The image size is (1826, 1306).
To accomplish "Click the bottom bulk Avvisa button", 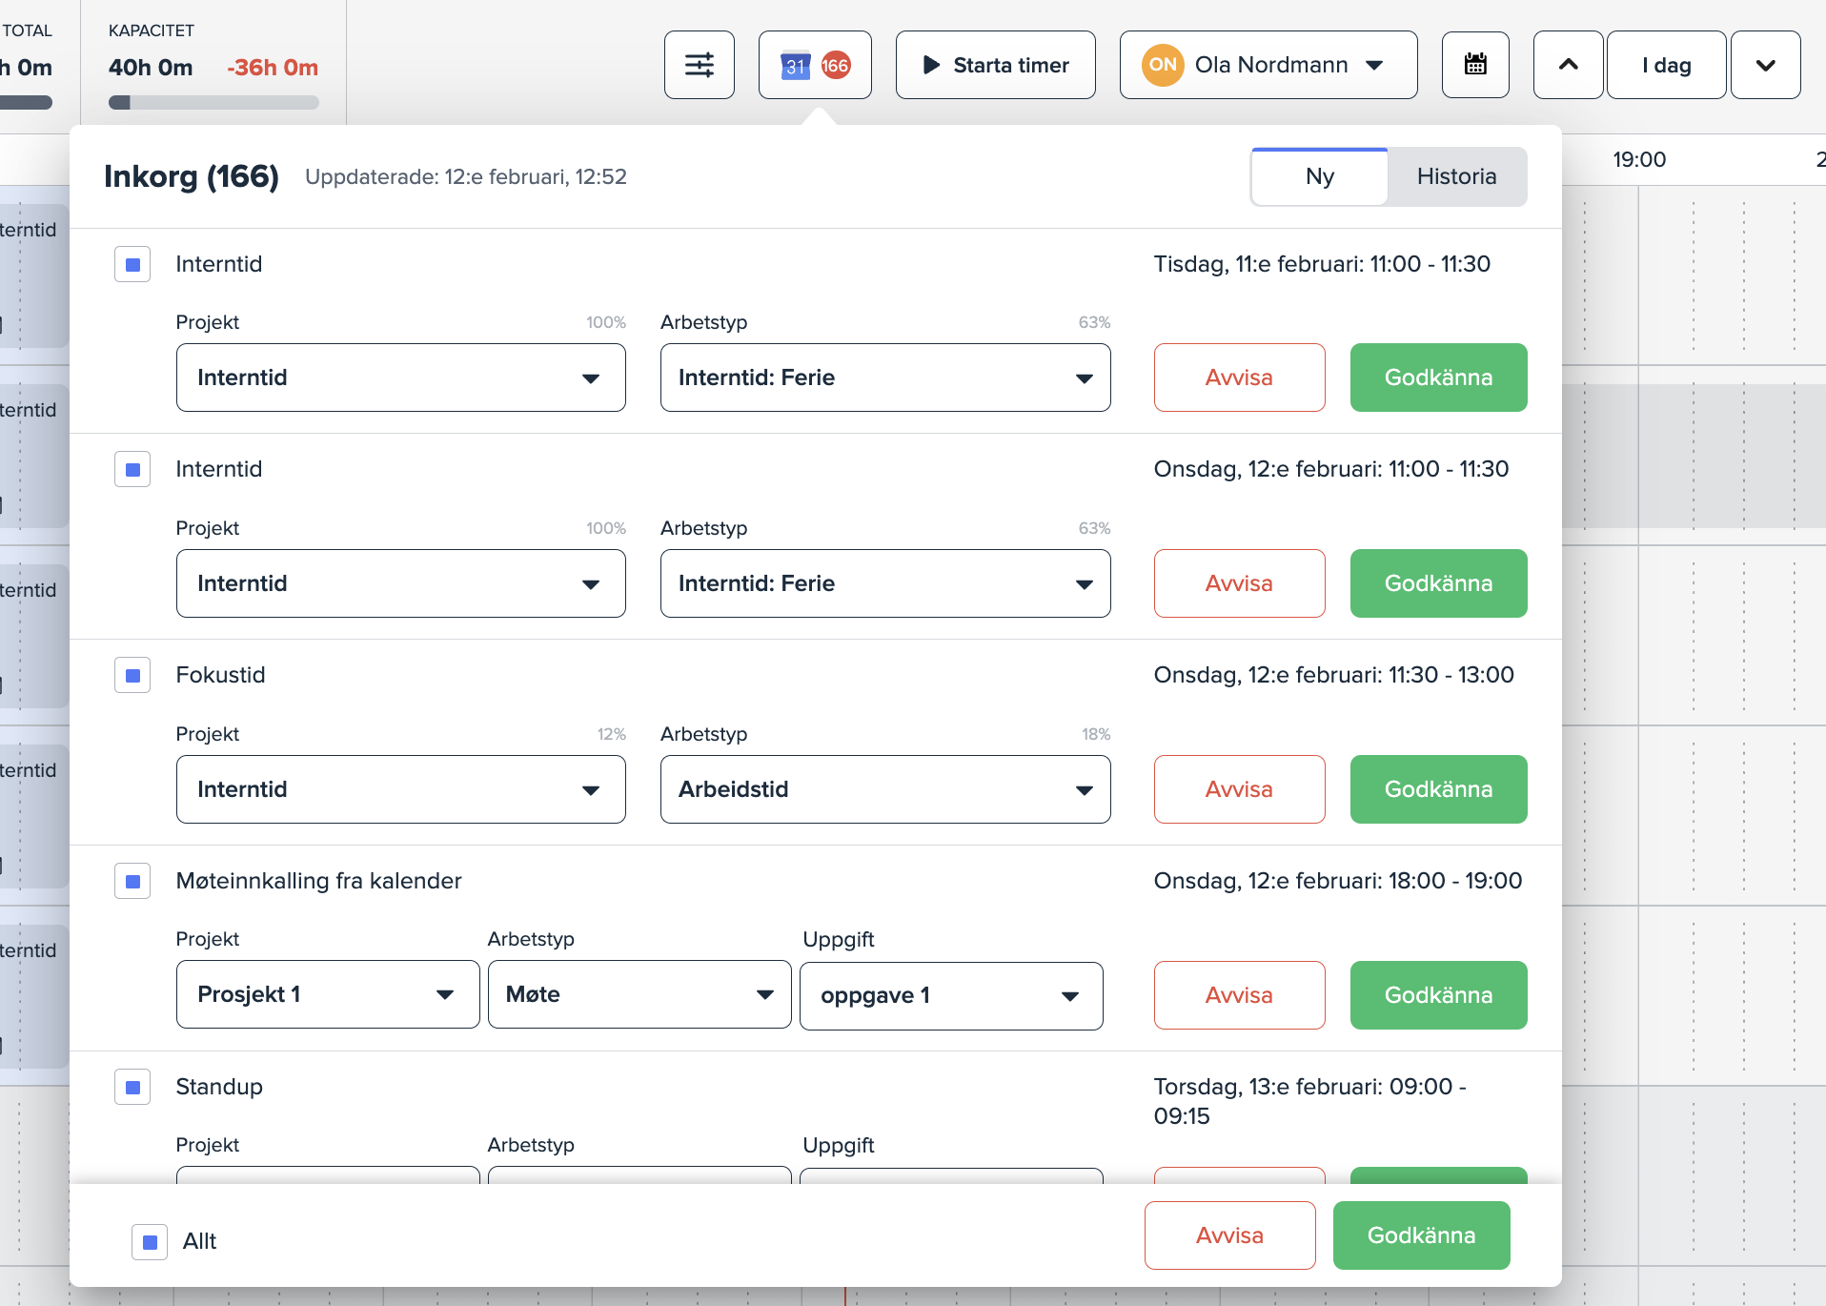I will [x=1229, y=1235].
